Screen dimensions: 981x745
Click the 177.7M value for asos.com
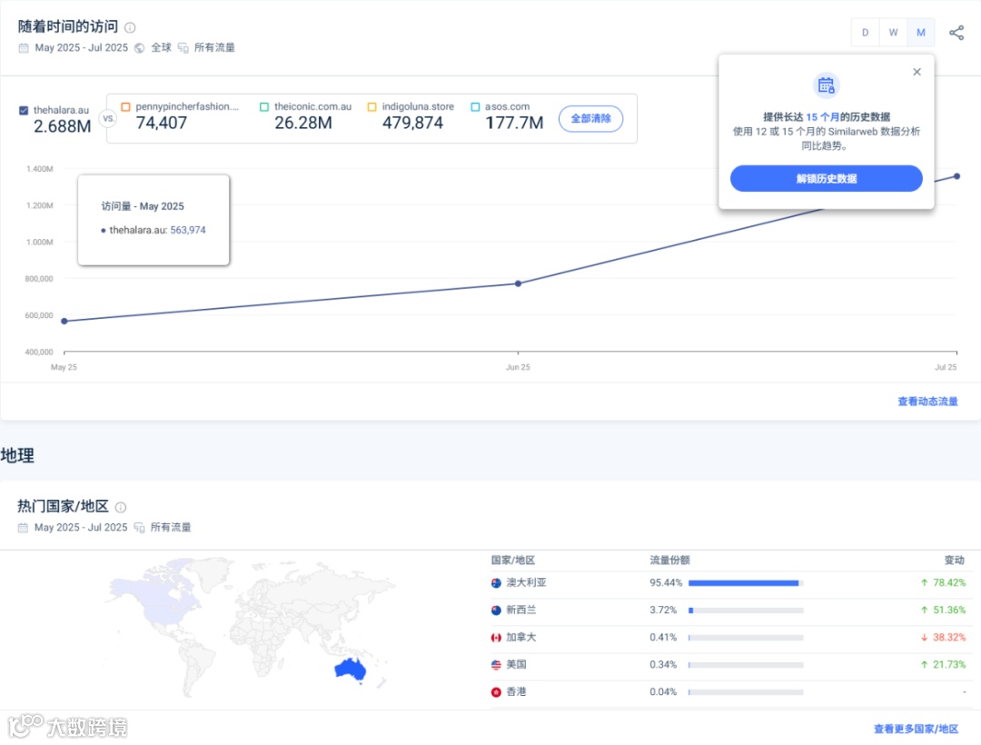[514, 124]
